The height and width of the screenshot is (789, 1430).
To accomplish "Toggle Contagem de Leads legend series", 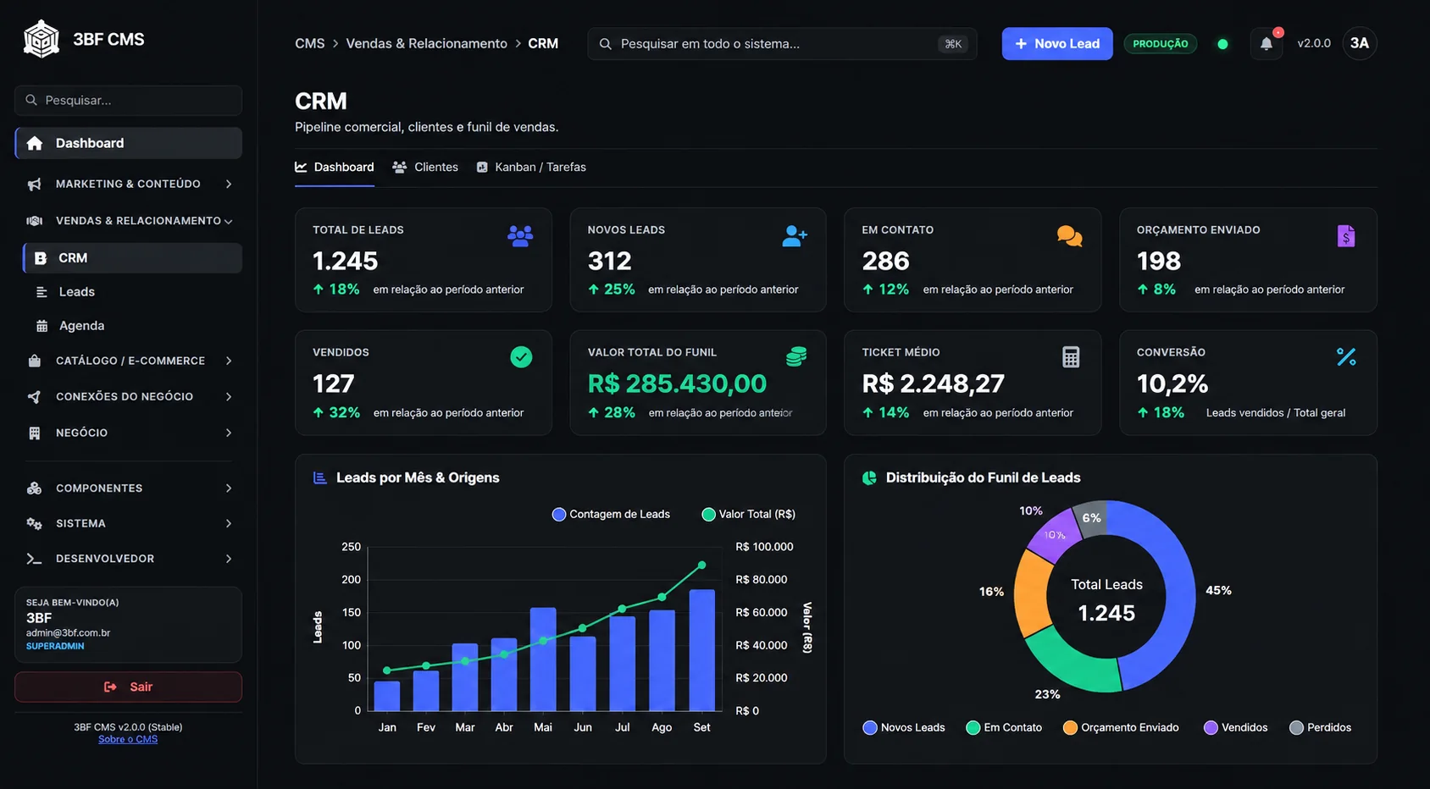I will (x=611, y=515).
